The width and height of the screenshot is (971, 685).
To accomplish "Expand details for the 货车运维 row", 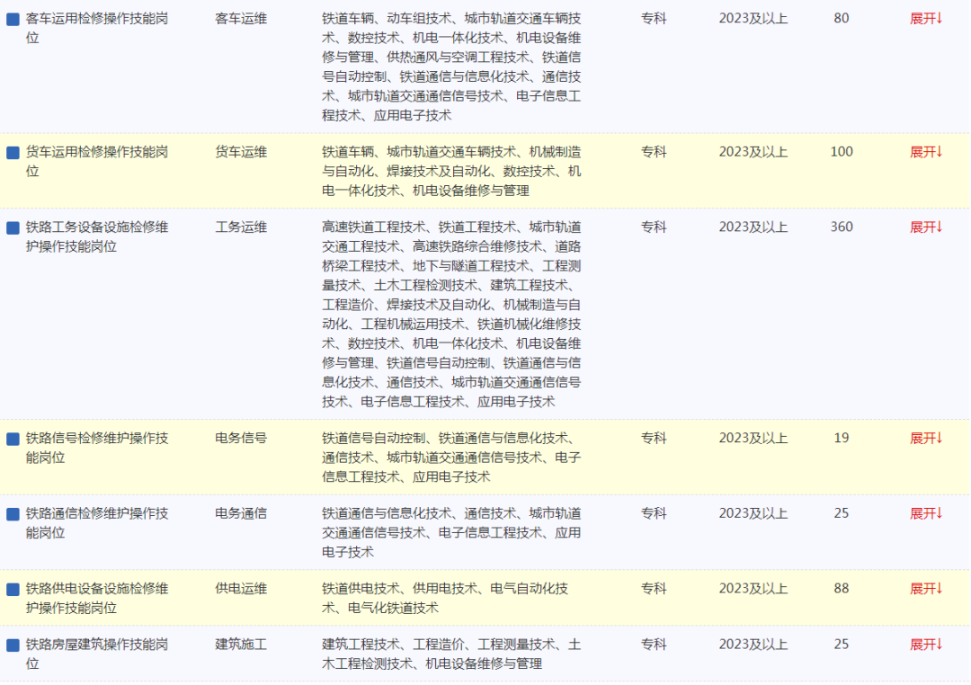I will click(925, 153).
